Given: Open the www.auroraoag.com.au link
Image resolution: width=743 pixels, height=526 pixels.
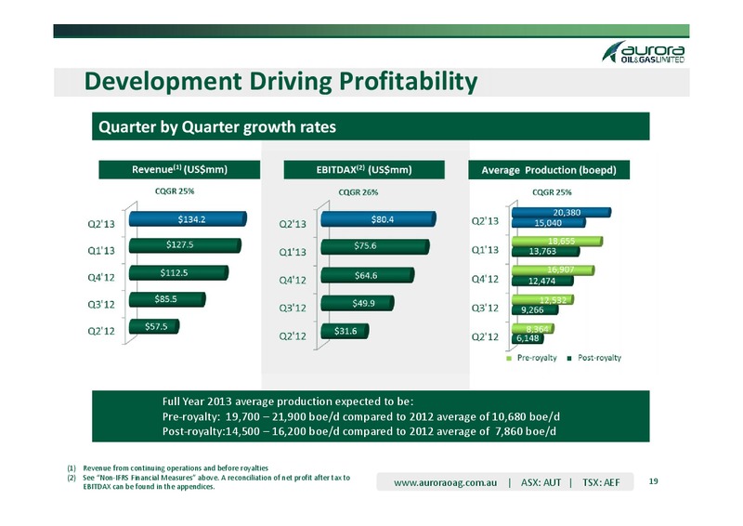Looking at the screenshot, I should pyautogui.click(x=446, y=483).
